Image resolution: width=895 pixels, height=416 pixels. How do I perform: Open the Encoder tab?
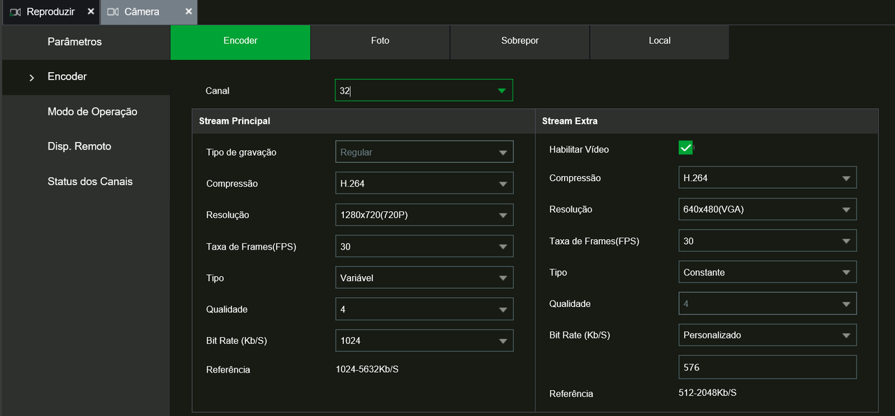click(241, 42)
